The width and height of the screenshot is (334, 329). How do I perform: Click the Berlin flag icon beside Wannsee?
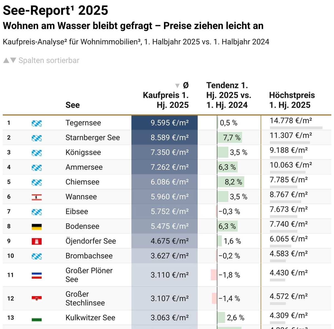pos(37,197)
